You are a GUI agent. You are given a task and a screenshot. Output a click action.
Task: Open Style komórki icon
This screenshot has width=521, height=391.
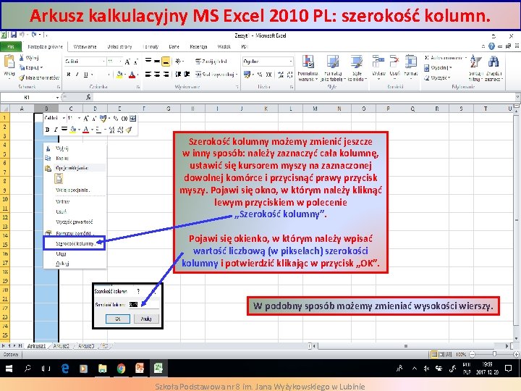pos(357,62)
